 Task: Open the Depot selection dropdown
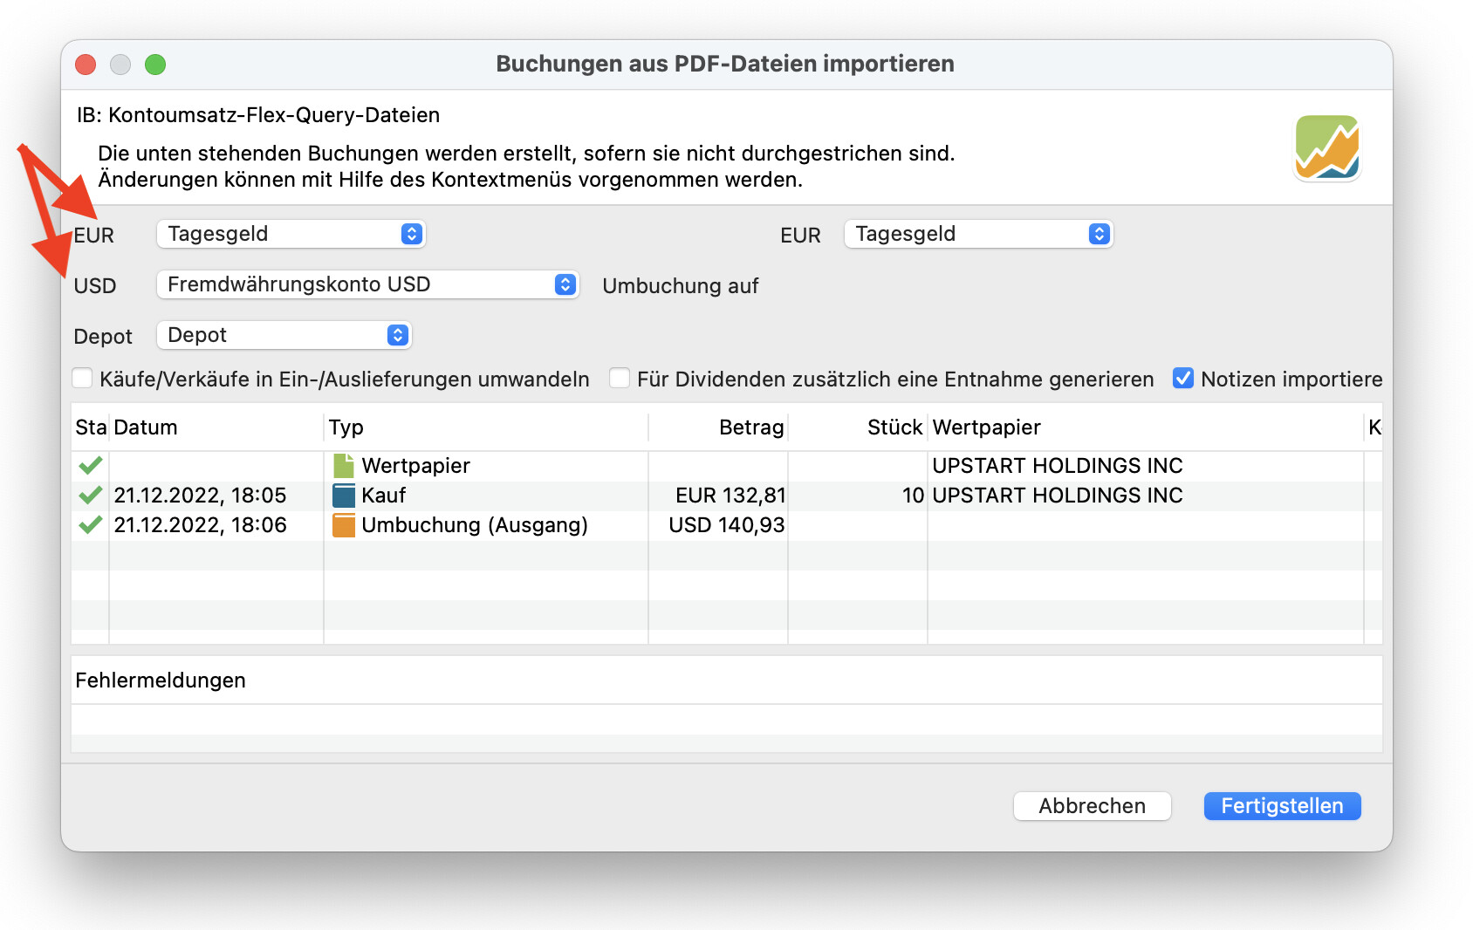[x=284, y=335]
